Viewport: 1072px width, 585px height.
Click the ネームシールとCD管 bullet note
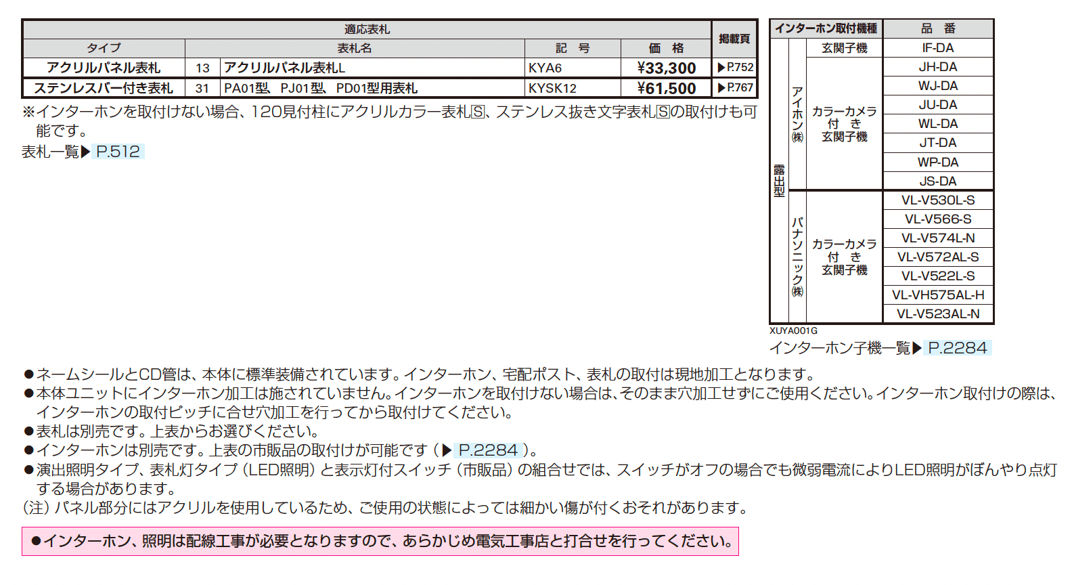click(420, 374)
